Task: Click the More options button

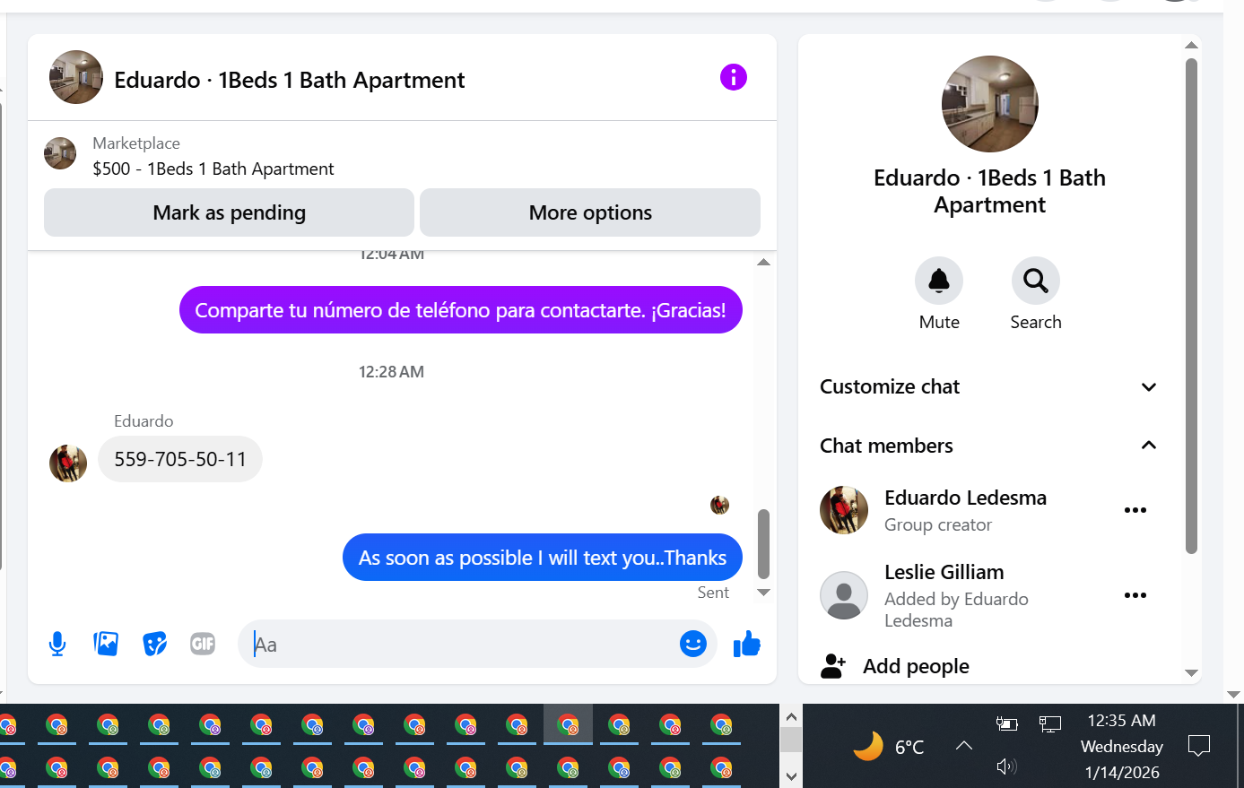Action: [590, 212]
